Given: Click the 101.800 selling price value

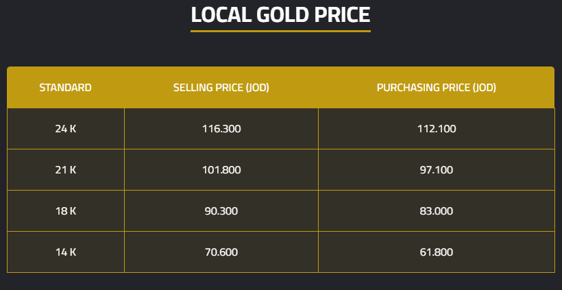Looking at the screenshot, I should (x=221, y=170).
